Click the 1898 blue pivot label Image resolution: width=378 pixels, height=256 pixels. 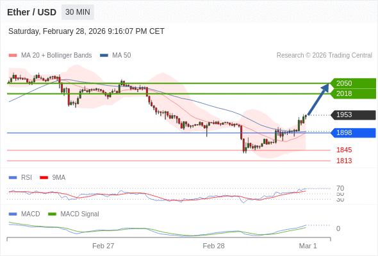coord(353,132)
